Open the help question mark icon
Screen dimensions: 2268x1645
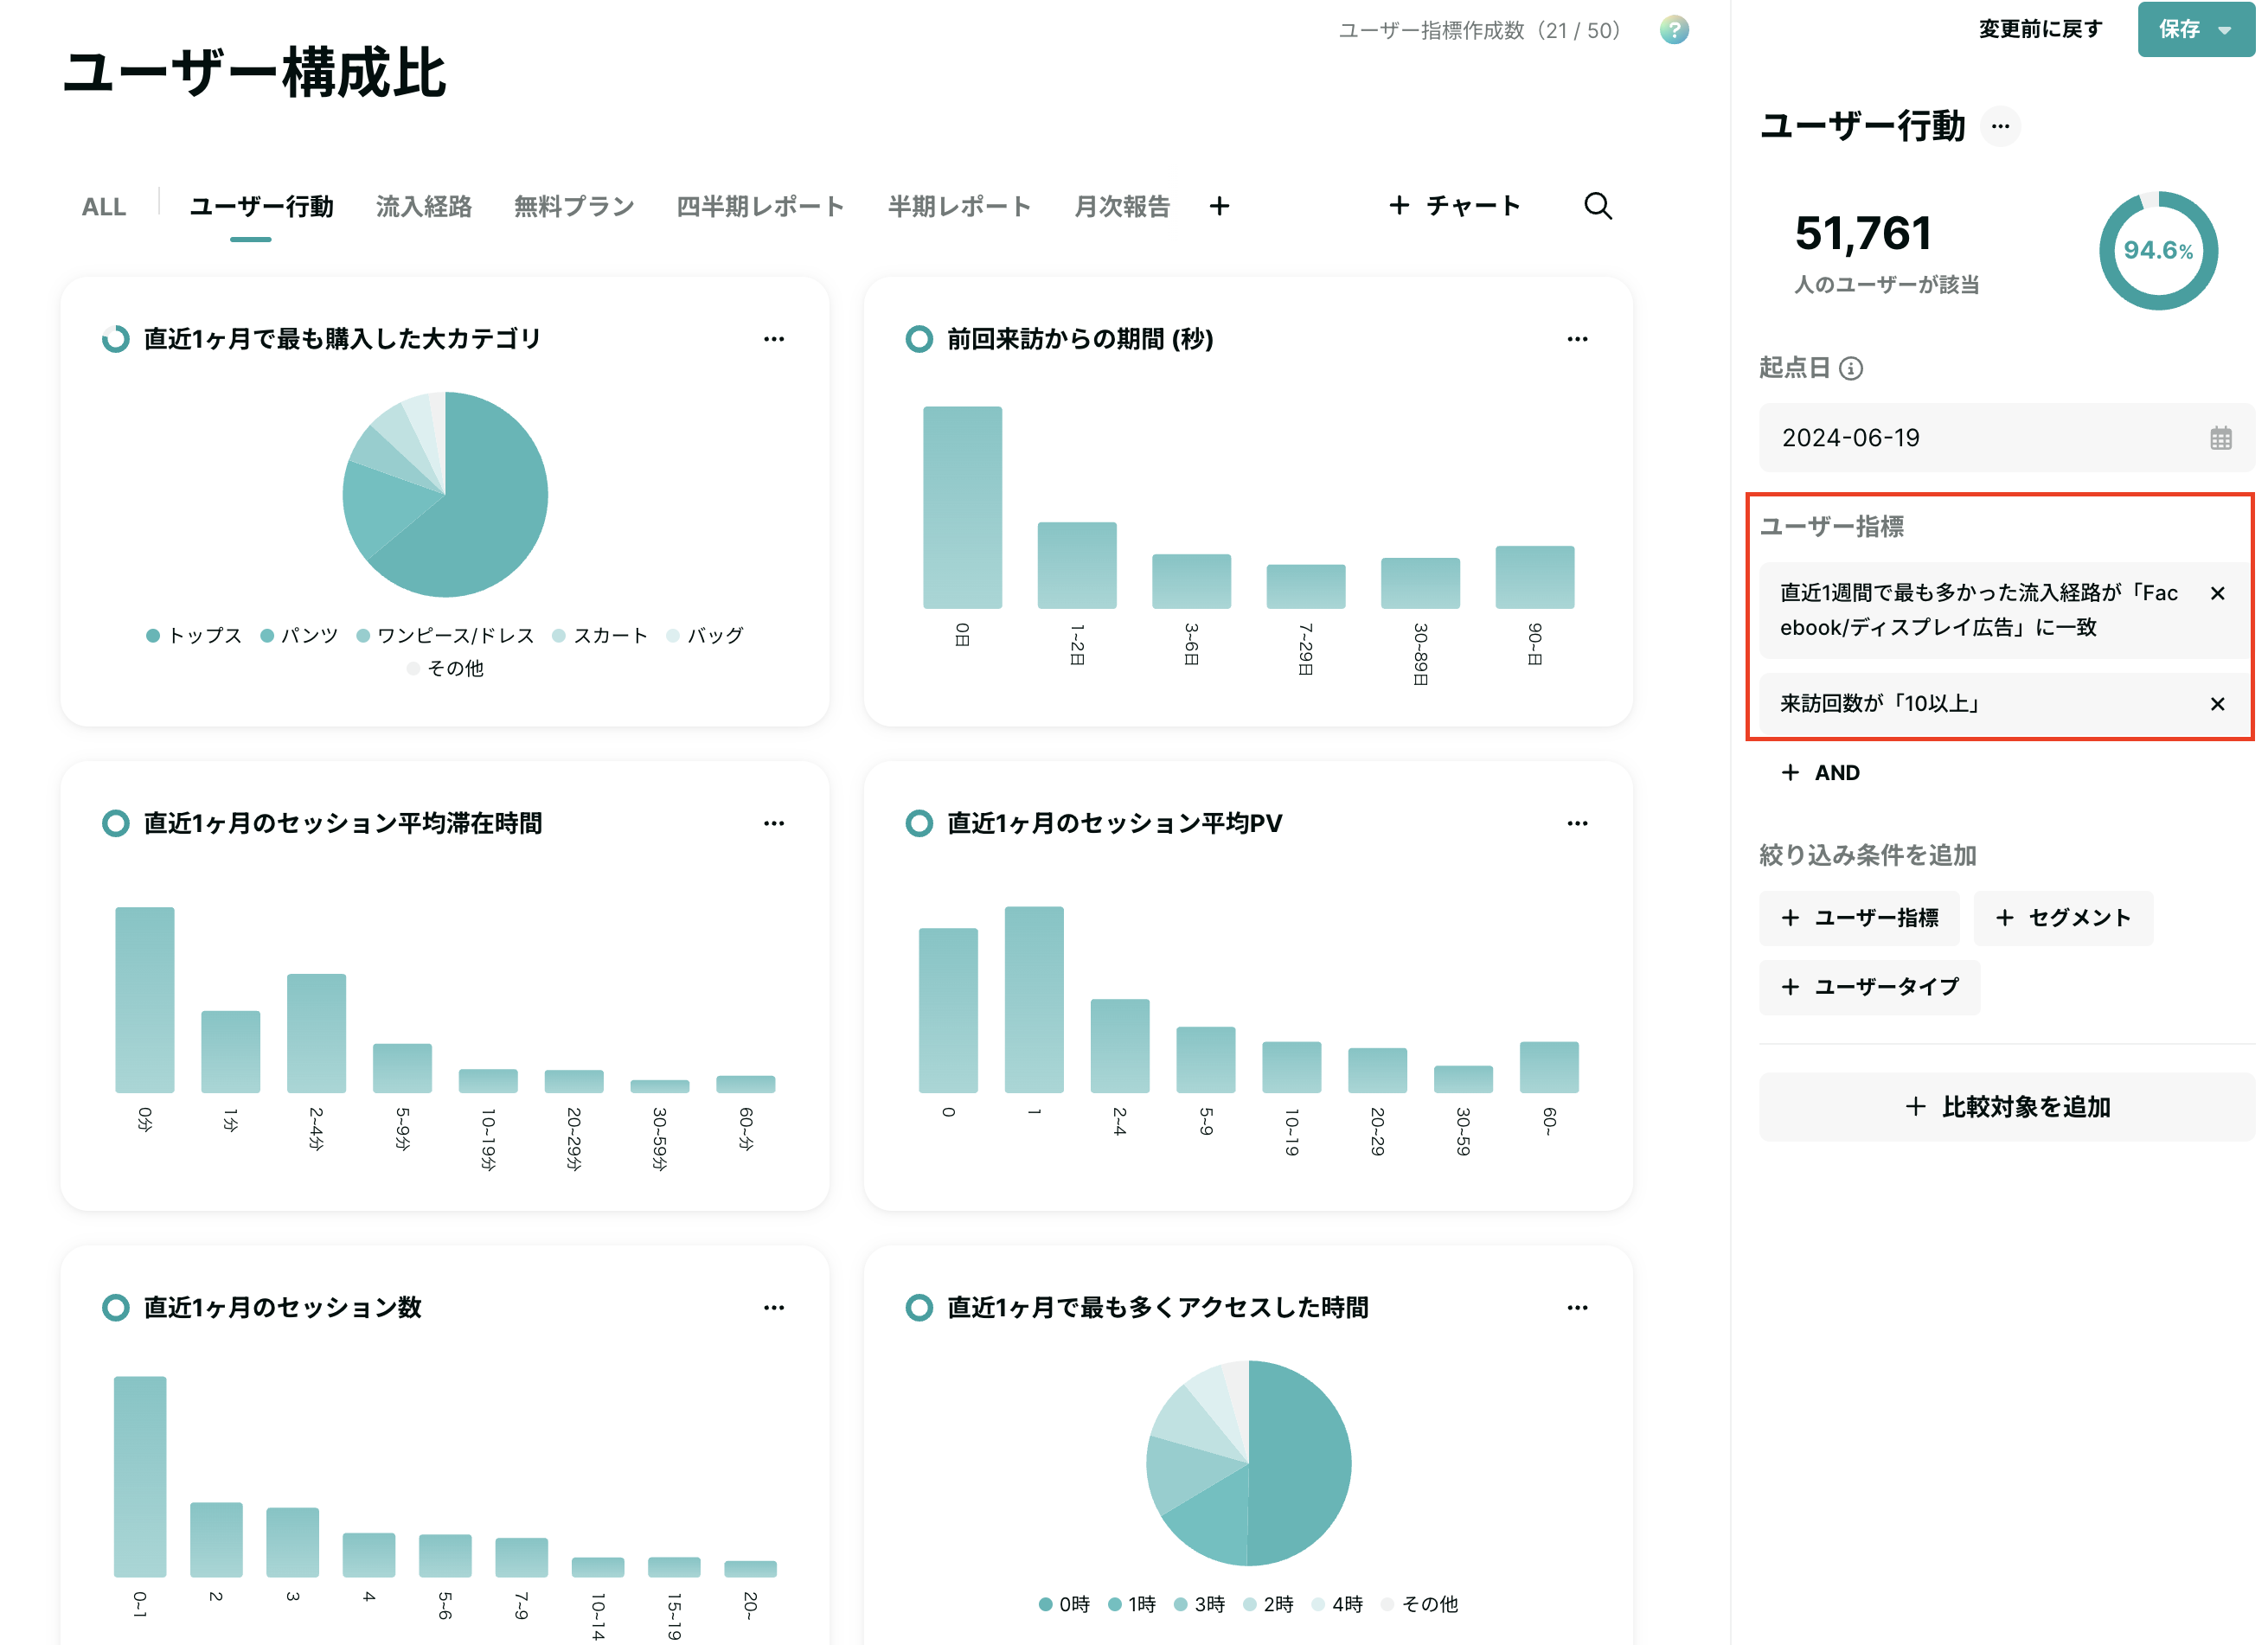[x=1673, y=30]
